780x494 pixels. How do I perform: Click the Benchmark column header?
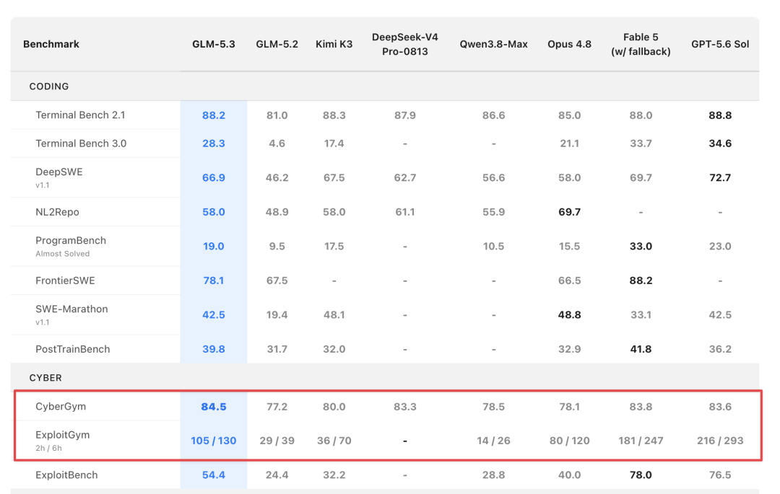pos(51,44)
